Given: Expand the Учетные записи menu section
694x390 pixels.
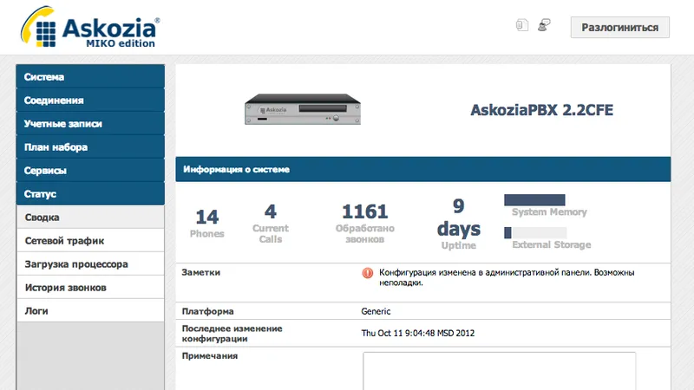Looking at the screenshot, I should tap(90, 123).
